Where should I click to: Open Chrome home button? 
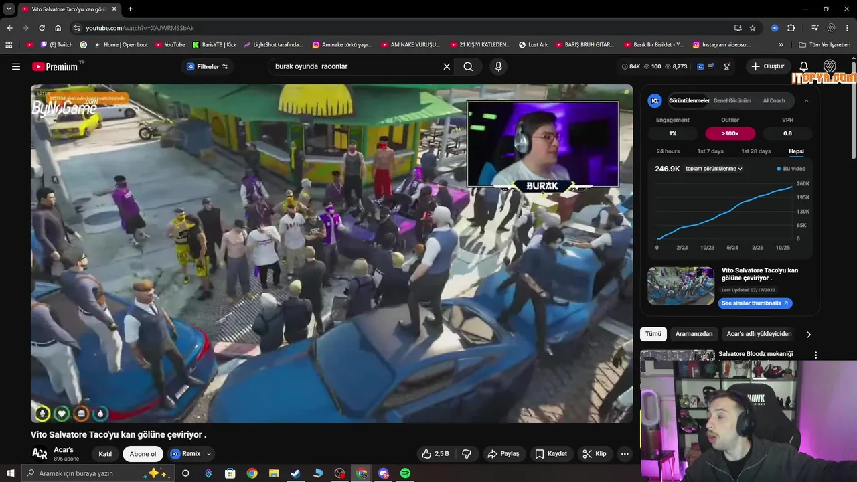58,28
